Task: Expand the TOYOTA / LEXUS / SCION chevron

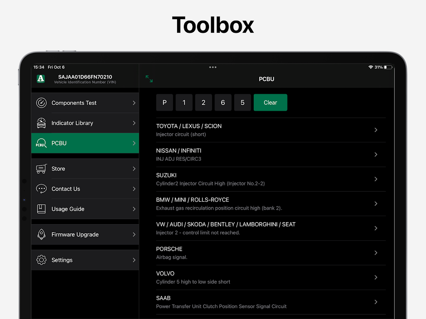Action: pyautogui.click(x=376, y=130)
